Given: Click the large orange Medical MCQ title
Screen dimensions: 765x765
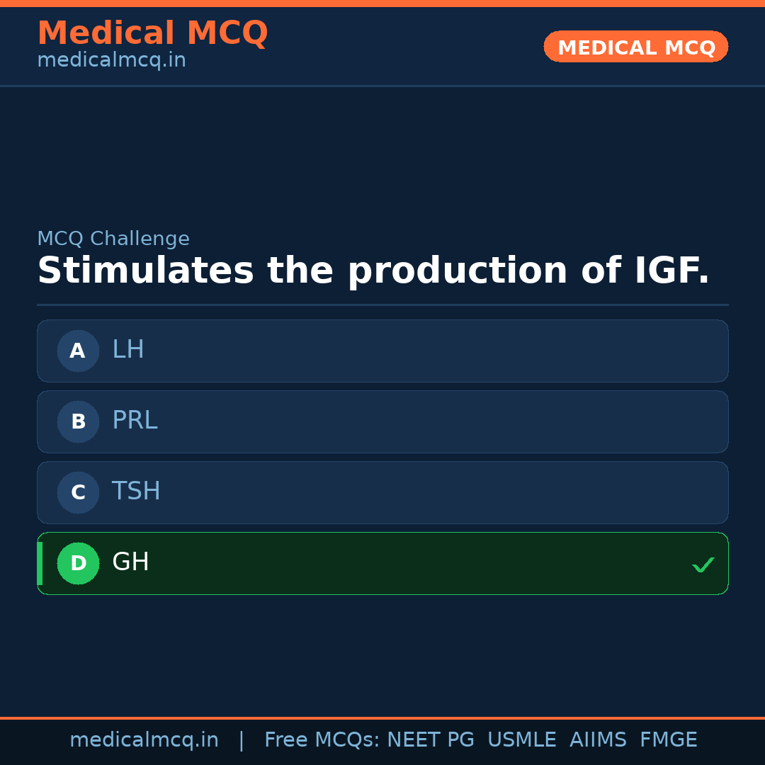Looking at the screenshot, I should [152, 33].
